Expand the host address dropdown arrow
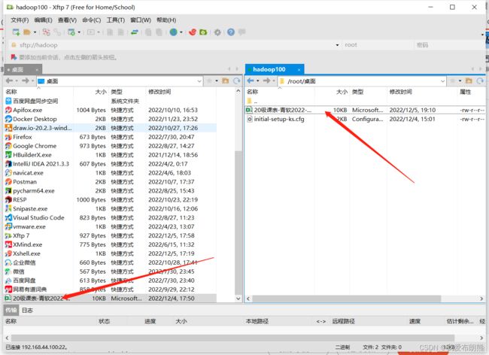The height and width of the screenshot is (355, 489). pos(337,45)
